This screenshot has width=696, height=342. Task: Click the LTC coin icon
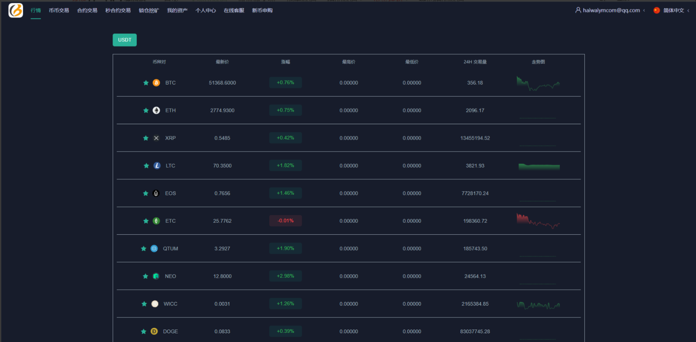point(157,166)
